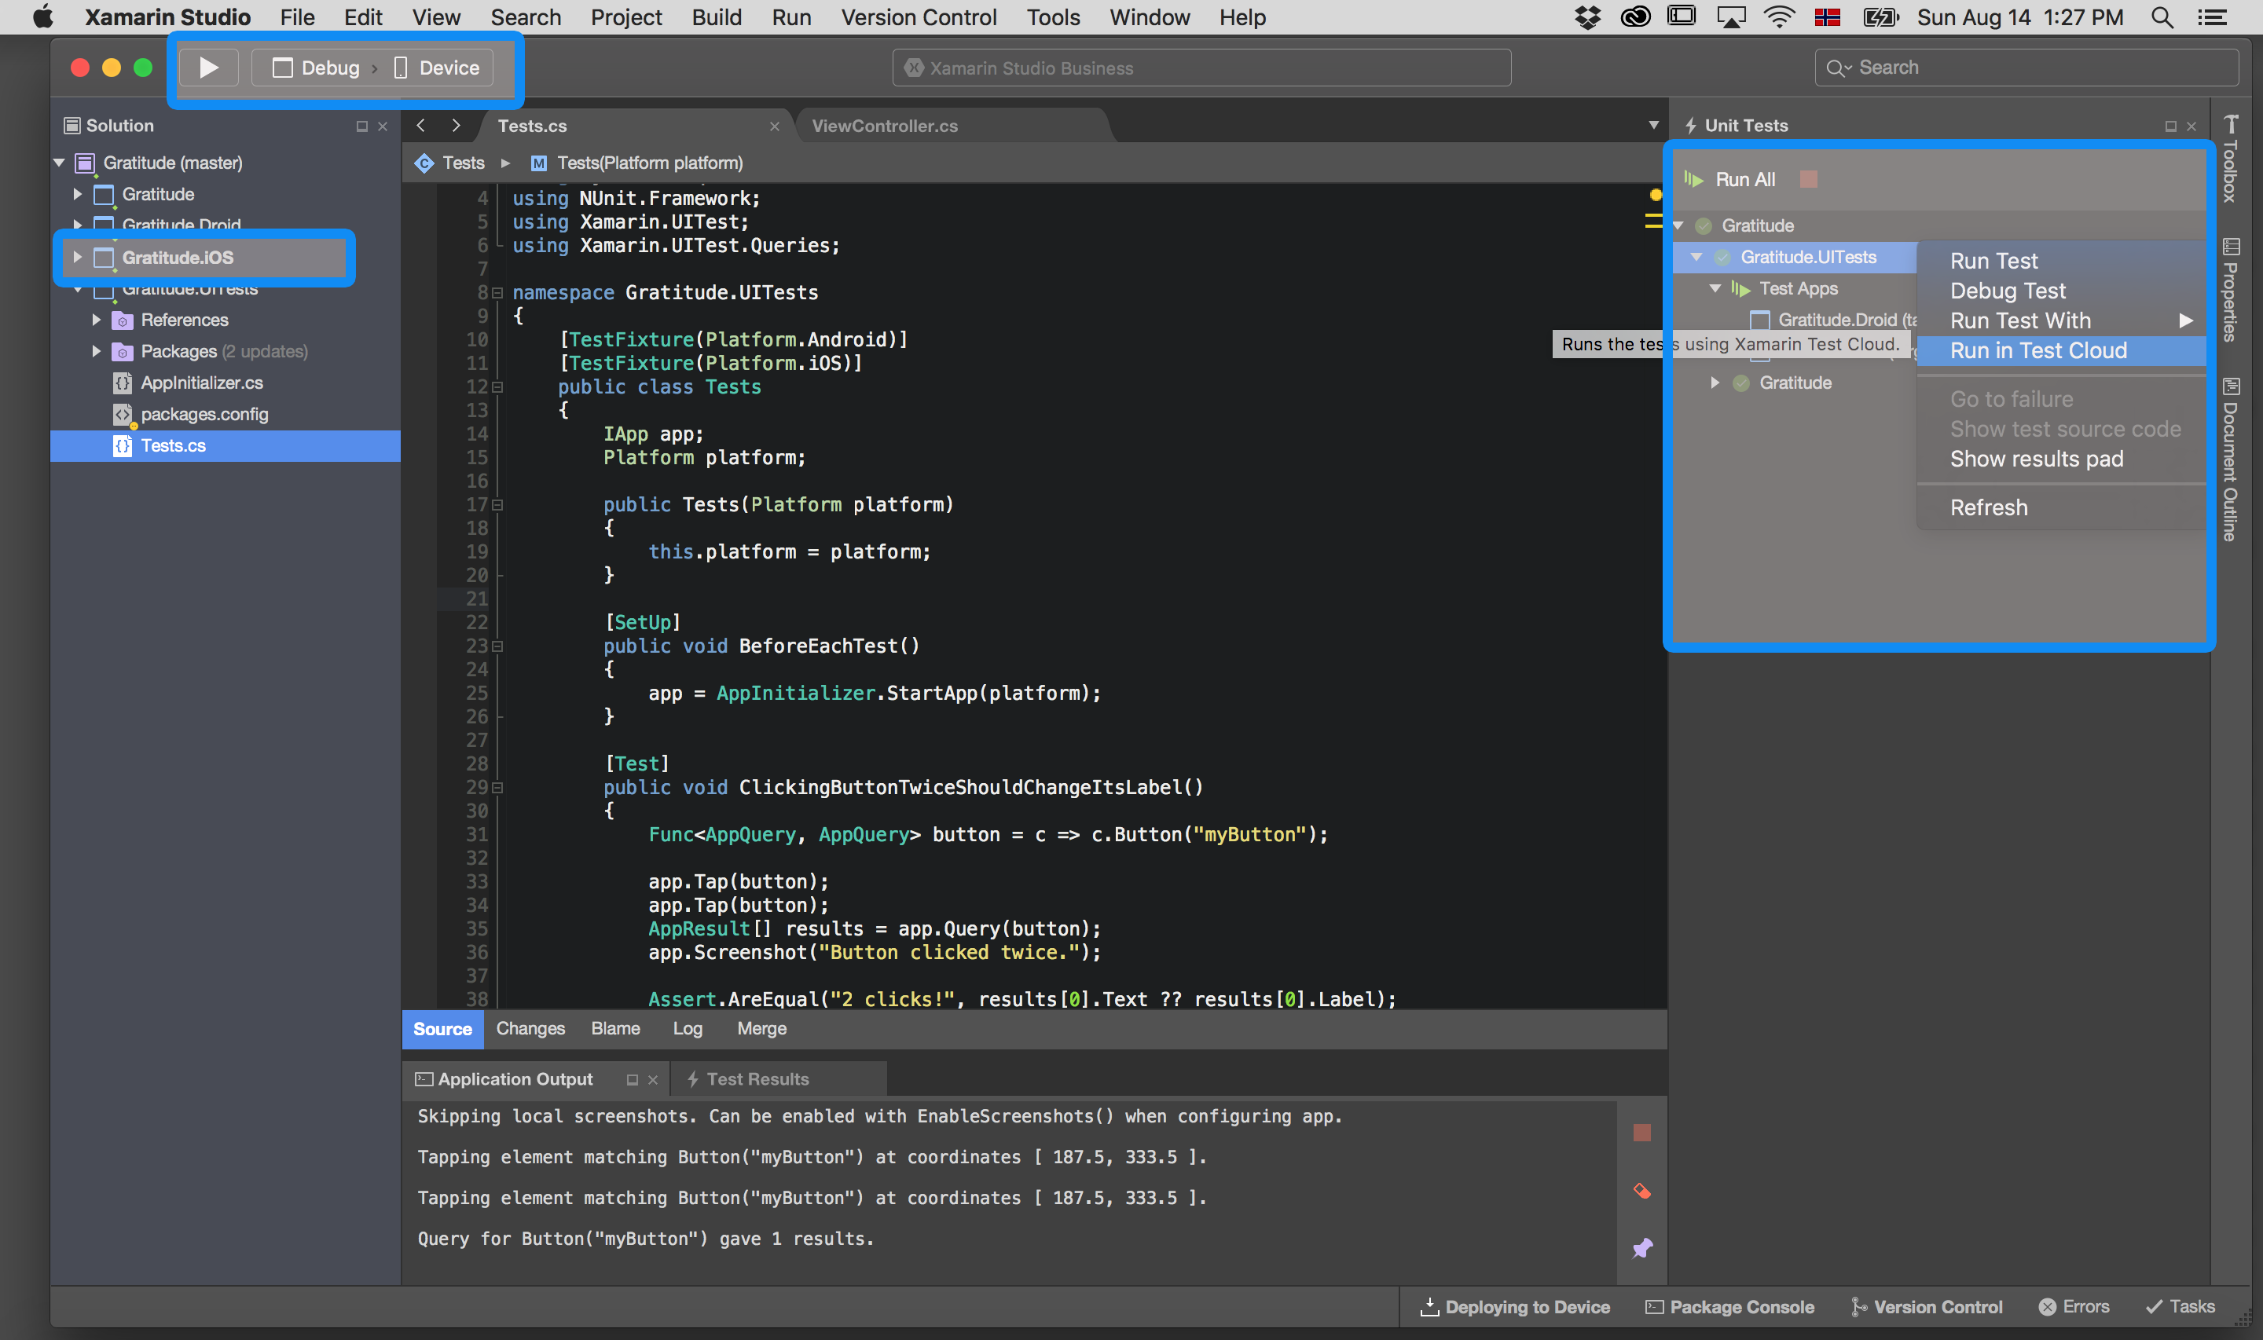Select Run in Test Cloud
The width and height of the screenshot is (2263, 1340).
click(x=2062, y=350)
